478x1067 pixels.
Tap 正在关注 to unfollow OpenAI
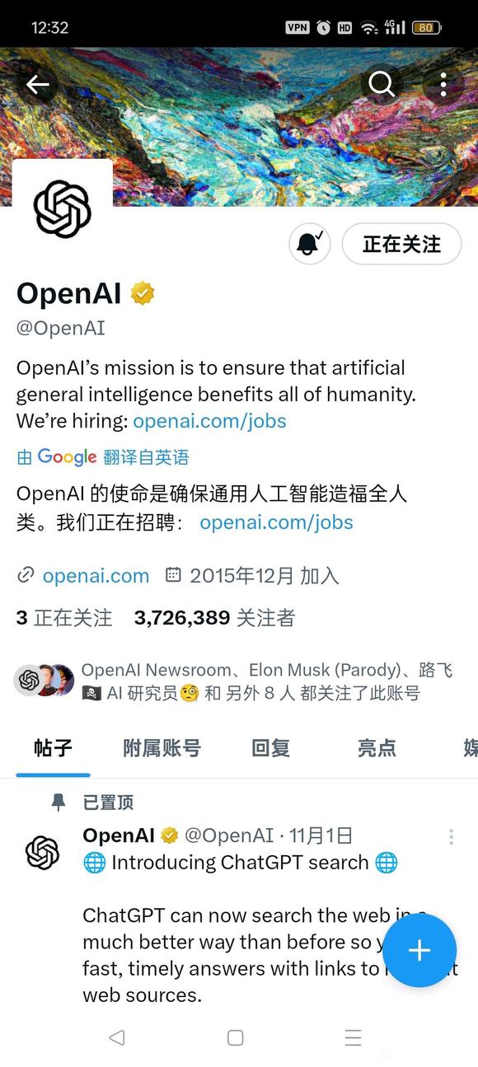pos(401,244)
